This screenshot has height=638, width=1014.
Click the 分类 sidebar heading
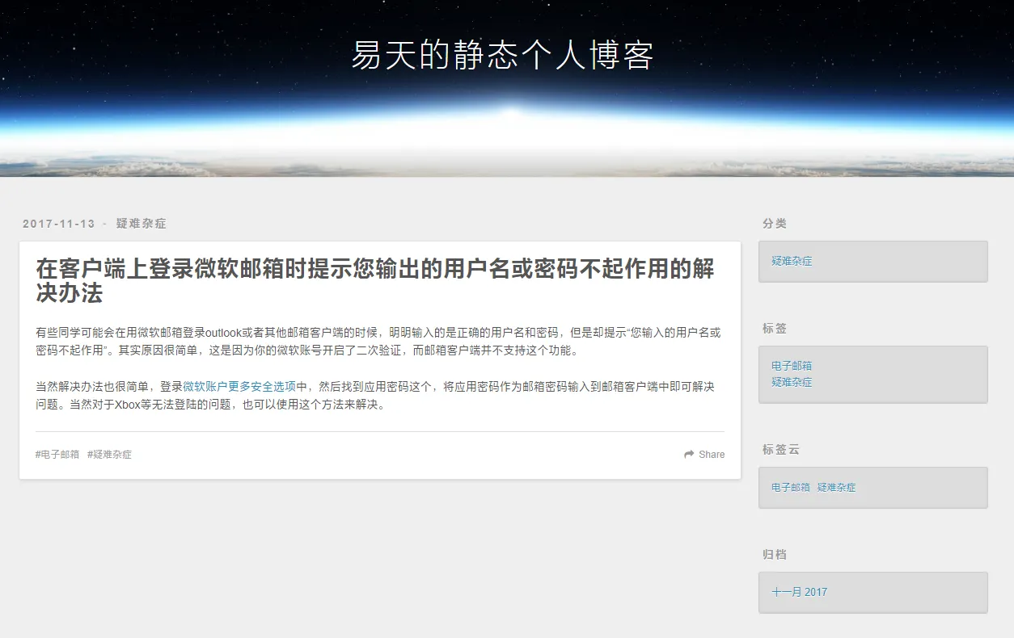775,224
